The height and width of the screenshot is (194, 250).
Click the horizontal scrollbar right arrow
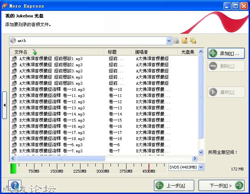click(195, 159)
